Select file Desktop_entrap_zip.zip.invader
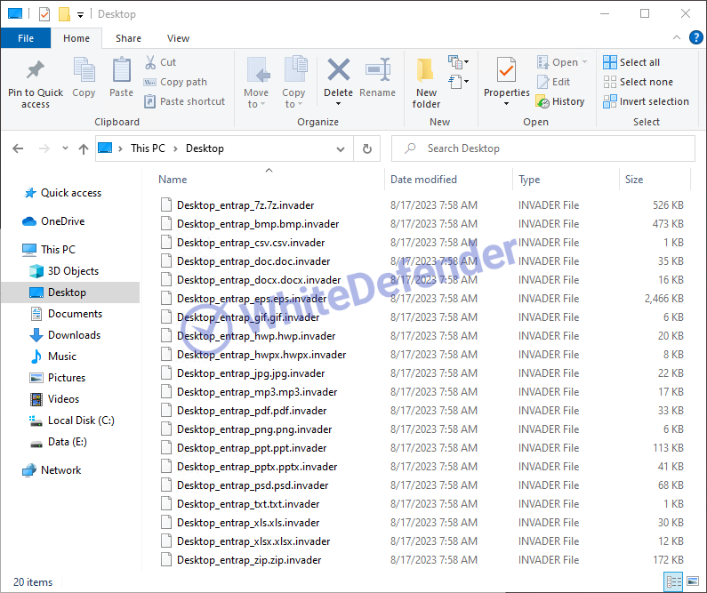707x593 pixels. 249,559
